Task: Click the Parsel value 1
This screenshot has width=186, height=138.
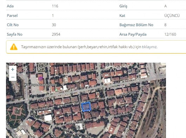Action: [53, 15]
